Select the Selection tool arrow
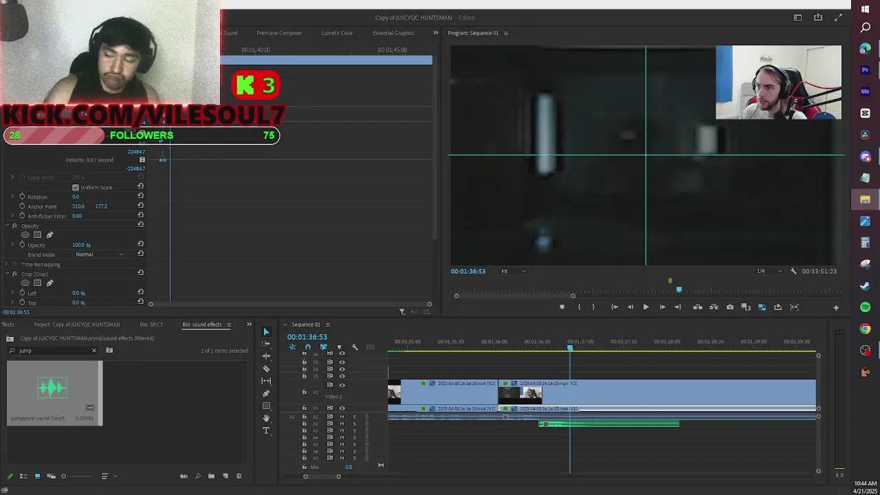This screenshot has width=880, height=495. point(266,332)
